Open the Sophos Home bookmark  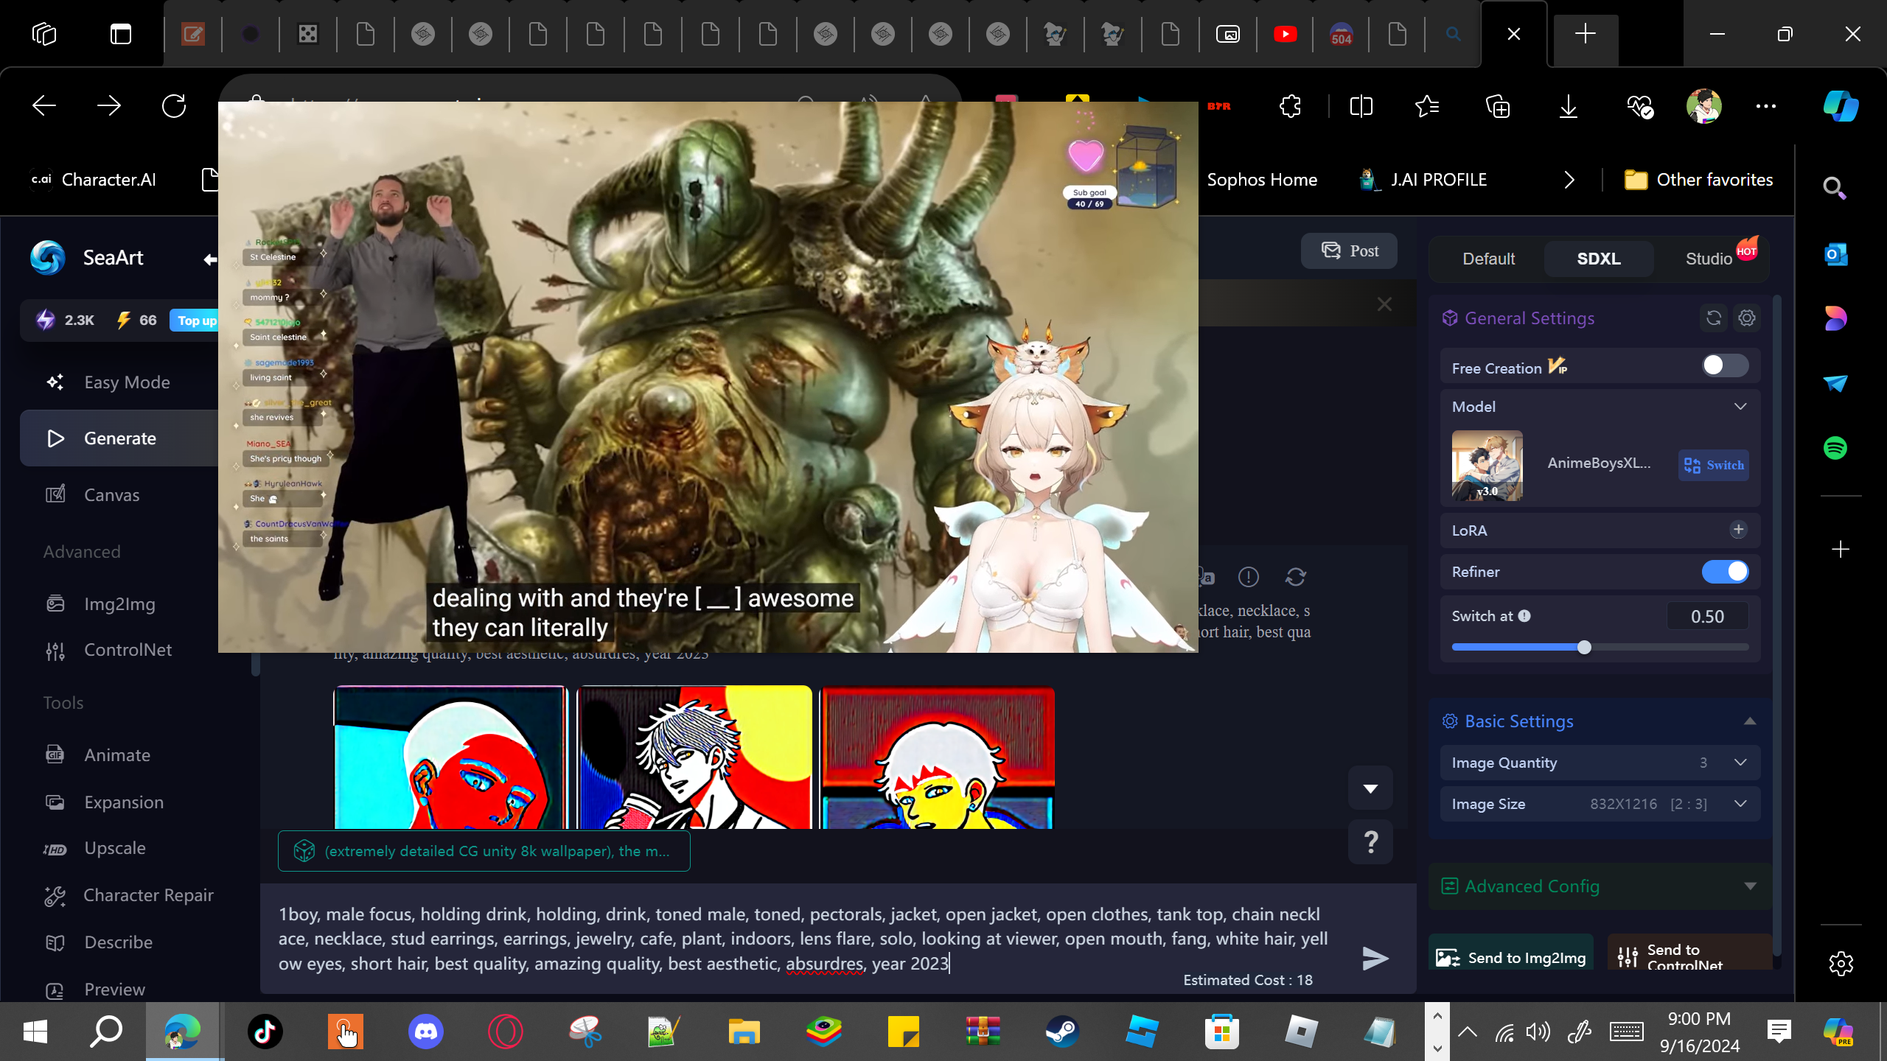tap(1262, 180)
